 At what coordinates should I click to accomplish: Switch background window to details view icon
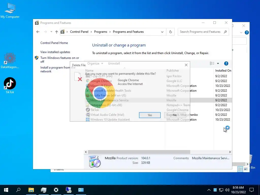coord(240,169)
